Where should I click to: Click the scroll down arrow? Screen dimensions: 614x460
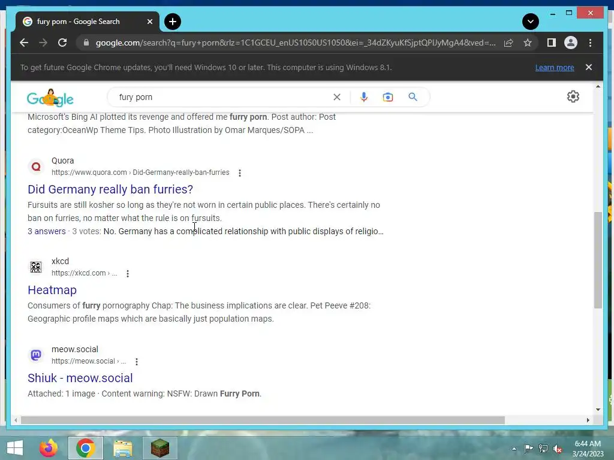point(598,410)
